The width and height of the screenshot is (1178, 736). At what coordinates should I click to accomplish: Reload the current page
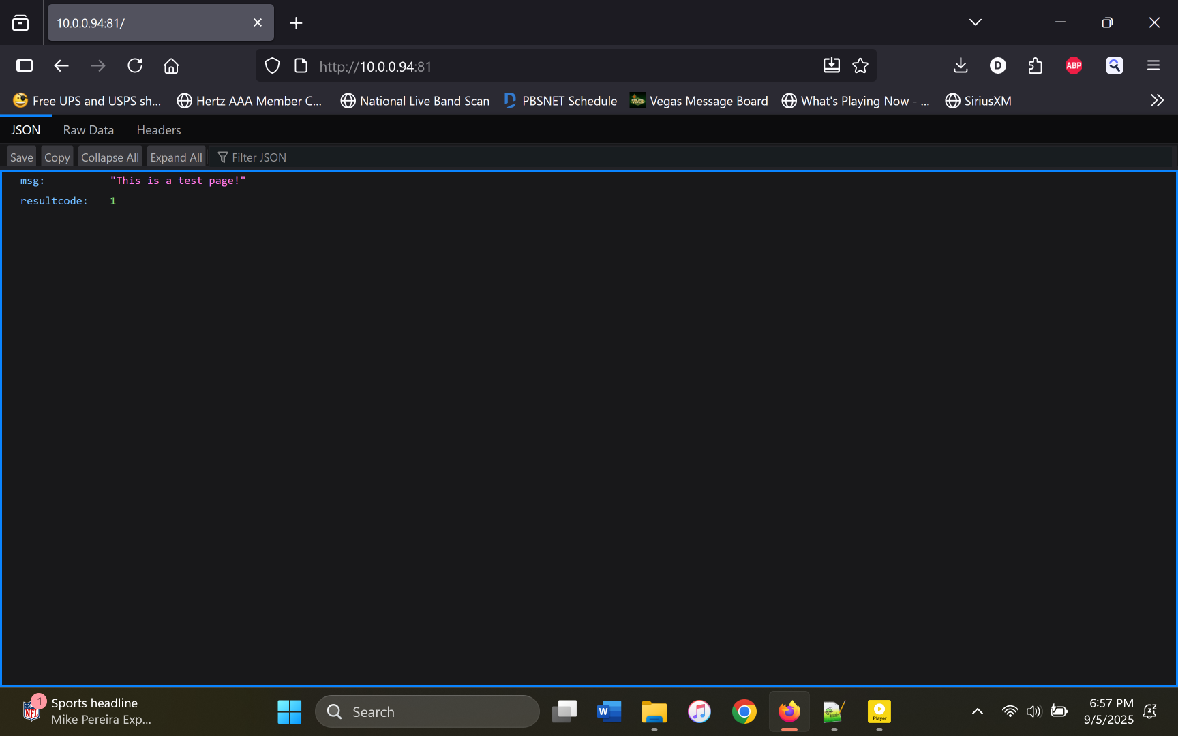(135, 65)
